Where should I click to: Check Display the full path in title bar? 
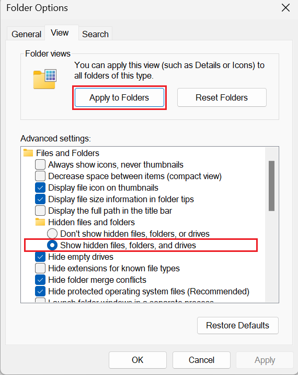point(40,211)
